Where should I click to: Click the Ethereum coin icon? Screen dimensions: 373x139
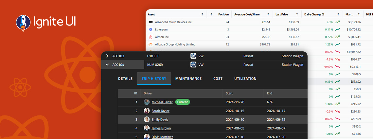(151, 29)
